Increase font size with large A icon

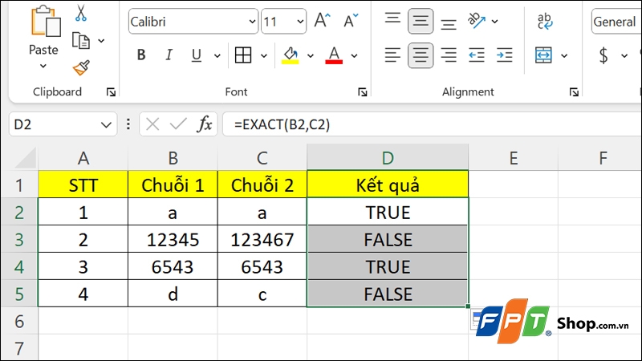pos(323,21)
